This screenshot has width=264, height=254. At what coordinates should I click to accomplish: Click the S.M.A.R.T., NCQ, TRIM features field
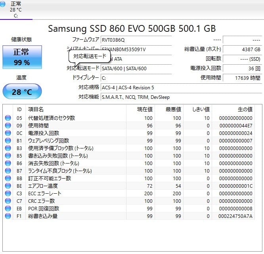(x=181, y=97)
